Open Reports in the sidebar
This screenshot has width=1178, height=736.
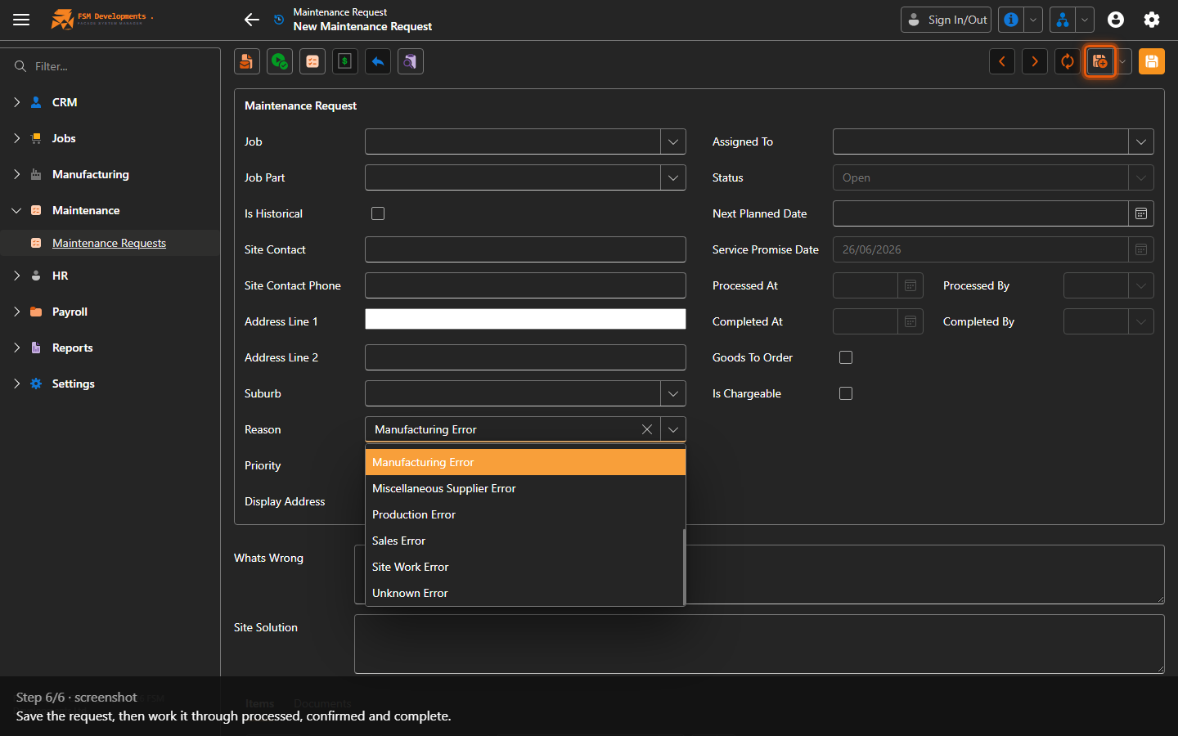72,348
